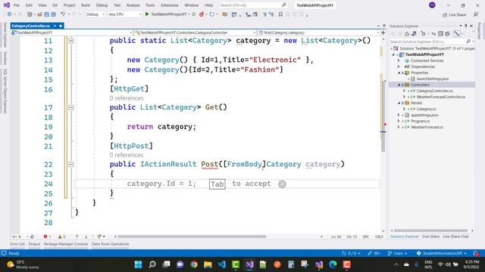The height and width of the screenshot is (272, 485).
Task: Expand the Connected Services node
Action: 399,60
